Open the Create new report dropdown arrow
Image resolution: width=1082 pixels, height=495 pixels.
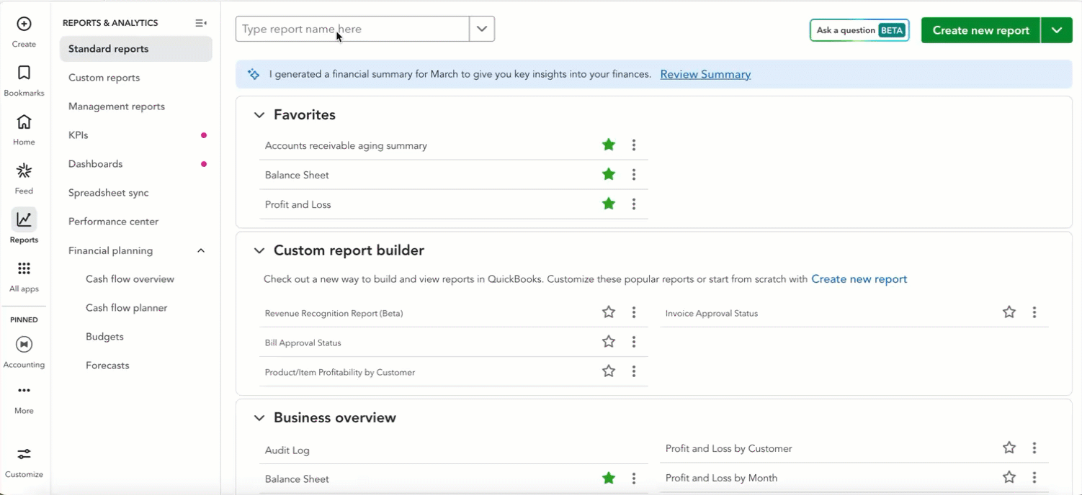(x=1057, y=30)
